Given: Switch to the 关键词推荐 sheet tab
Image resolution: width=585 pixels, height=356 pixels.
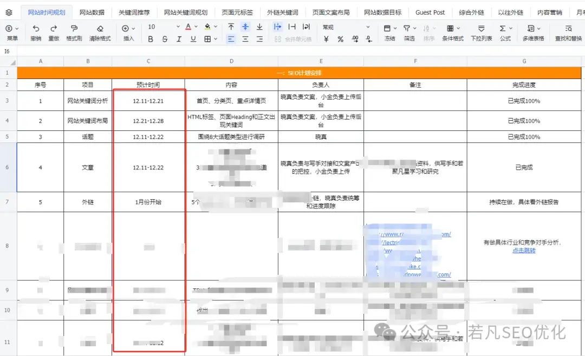Looking at the screenshot, I should 134,12.
